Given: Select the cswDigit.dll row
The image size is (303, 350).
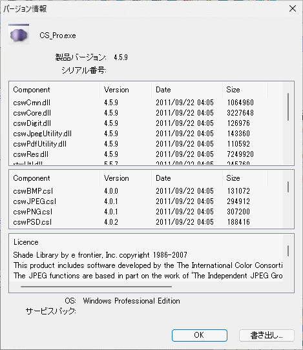Looking at the screenshot, I should point(146,123).
